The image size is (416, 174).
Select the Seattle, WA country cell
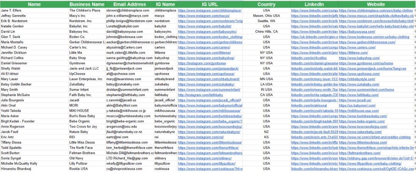(267, 21)
